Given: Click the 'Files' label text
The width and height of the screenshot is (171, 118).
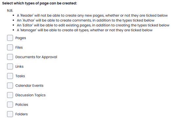Looking at the screenshot, I should (19, 48).
